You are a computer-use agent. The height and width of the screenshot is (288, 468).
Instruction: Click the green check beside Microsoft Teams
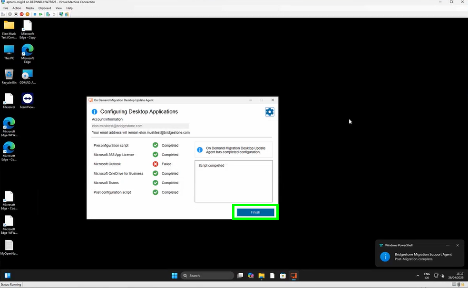[x=156, y=182]
